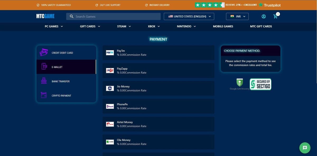Select PhonePe as payment method

158,106
